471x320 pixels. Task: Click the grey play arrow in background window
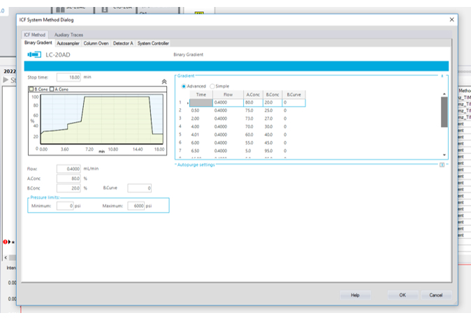pos(6,79)
